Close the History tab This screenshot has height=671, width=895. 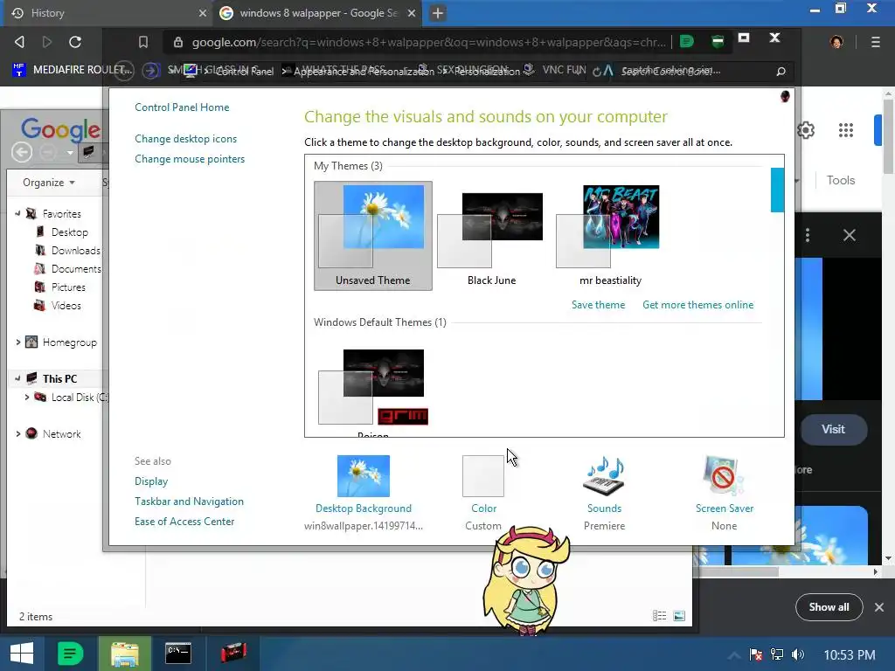tap(202, 12)
